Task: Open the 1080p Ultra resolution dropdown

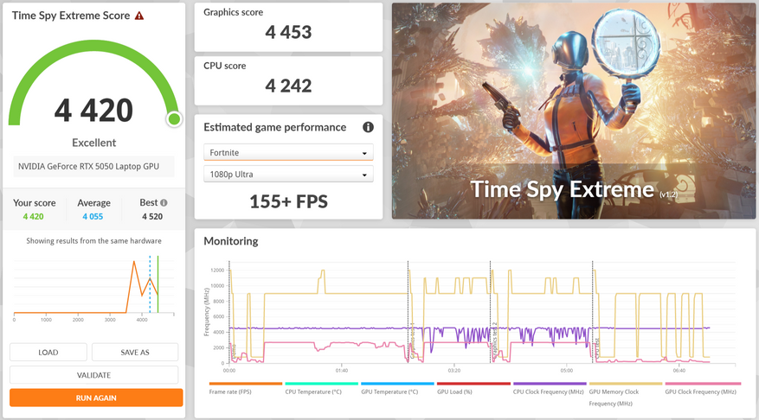Action: click(288, 174)
